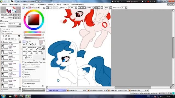Click the layer opacity 100% bar
The width and height of the screenshot is (175, 98).
point(14,26)
